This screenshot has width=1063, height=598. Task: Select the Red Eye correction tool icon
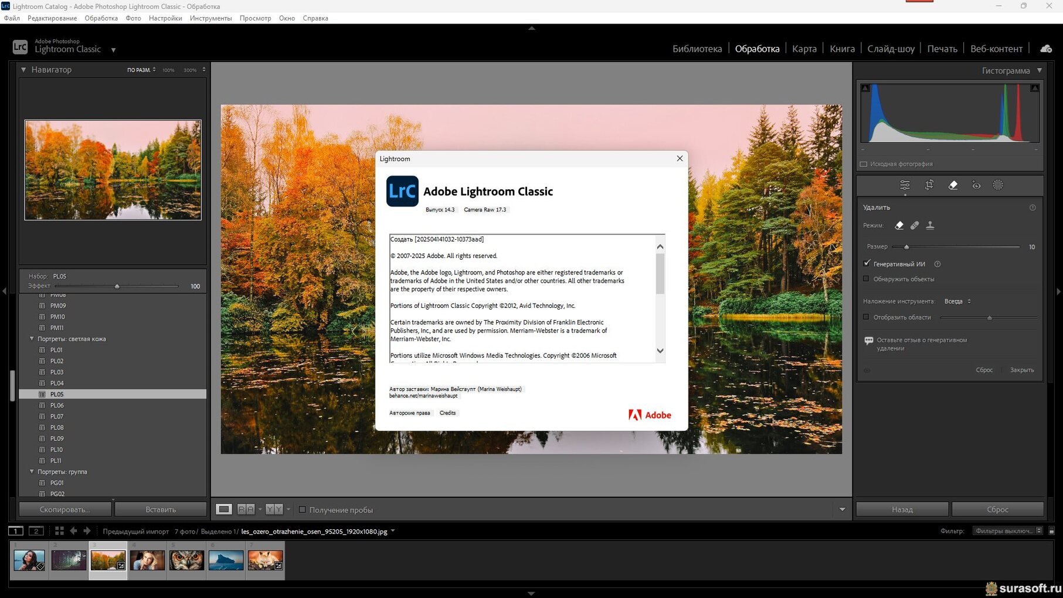(x=976, y=185)
